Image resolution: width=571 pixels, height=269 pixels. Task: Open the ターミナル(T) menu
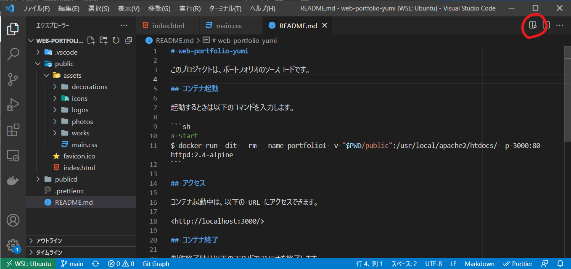tap(225, 8)
